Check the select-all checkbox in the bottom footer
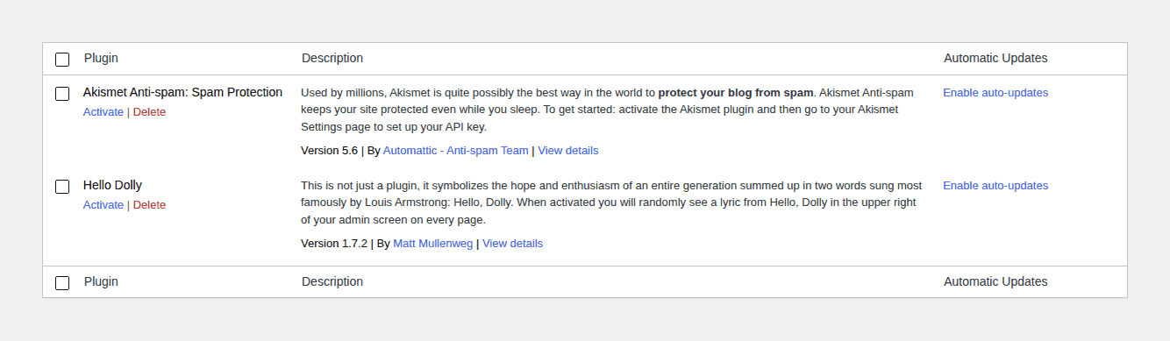 (x=62, y=283)
